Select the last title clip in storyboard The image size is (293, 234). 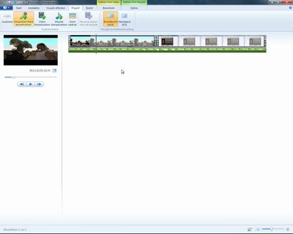click(x=255, y=41)
